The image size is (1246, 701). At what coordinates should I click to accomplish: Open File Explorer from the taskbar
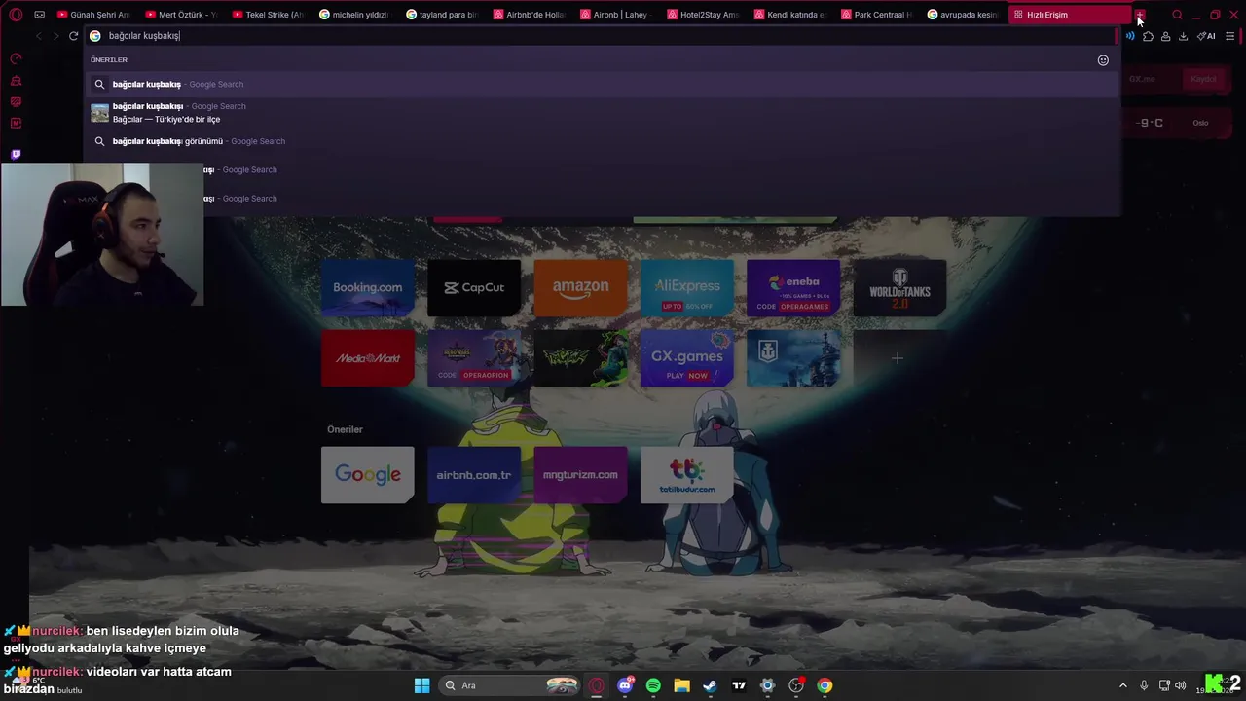coord(681,685)
